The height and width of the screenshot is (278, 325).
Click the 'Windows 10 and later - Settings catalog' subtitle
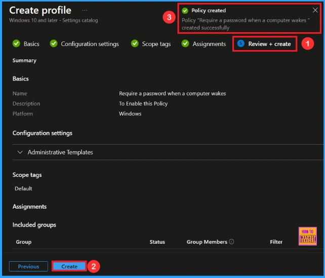tap(54, 20)
